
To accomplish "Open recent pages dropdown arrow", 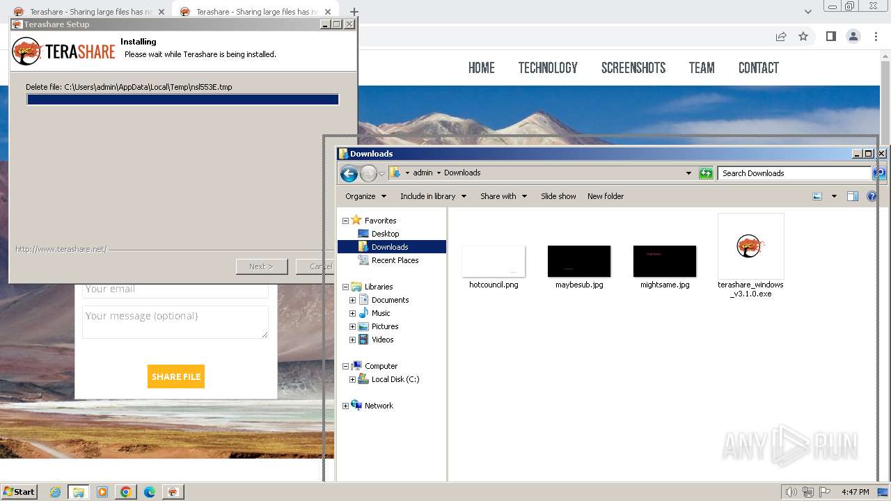I will point(381,173).
